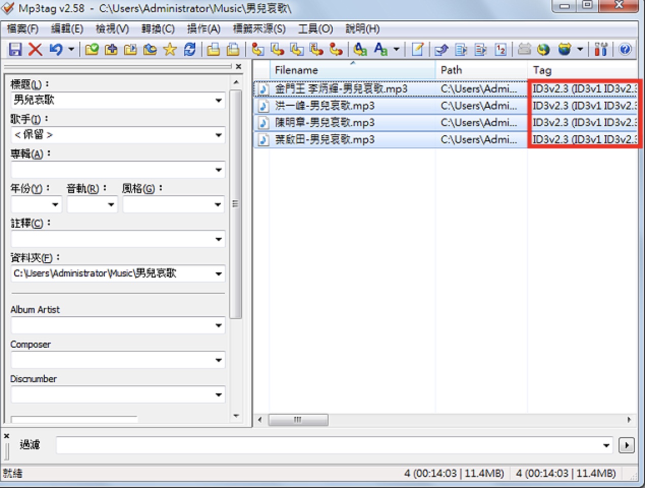This screenshot has width=647, height=491.
Task: Open the 檔案(F) menu
Action: click(x=22, y=29)
